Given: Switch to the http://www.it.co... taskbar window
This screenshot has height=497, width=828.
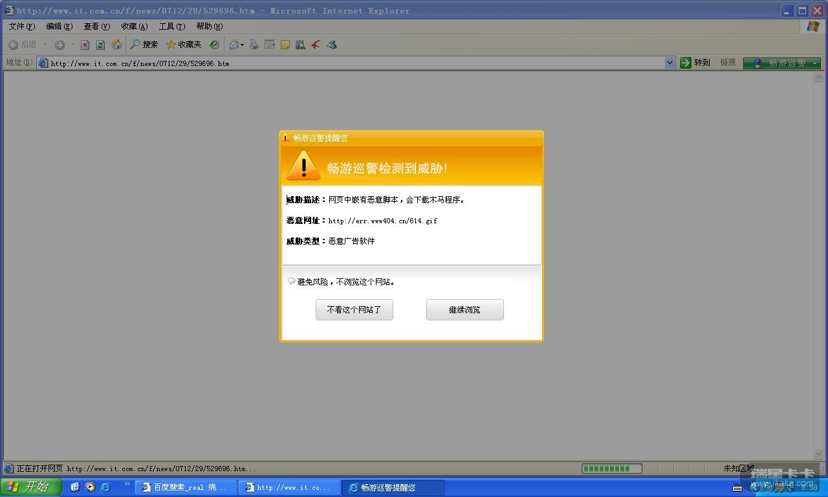Looking at the screenshot, I should (x=289, y=487).
